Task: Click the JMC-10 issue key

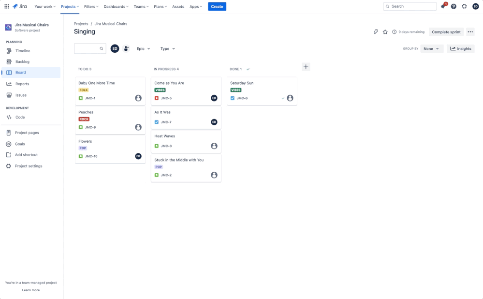Action: click(91, 156)
